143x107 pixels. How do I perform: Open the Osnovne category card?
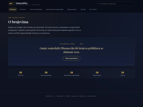click(20, 73)
